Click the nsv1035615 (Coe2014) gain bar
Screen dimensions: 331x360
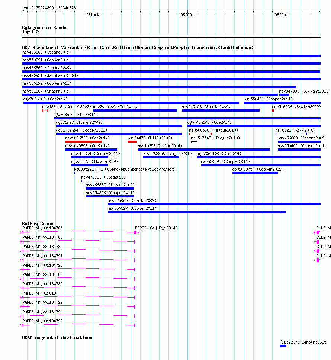[x=204, y=150]
